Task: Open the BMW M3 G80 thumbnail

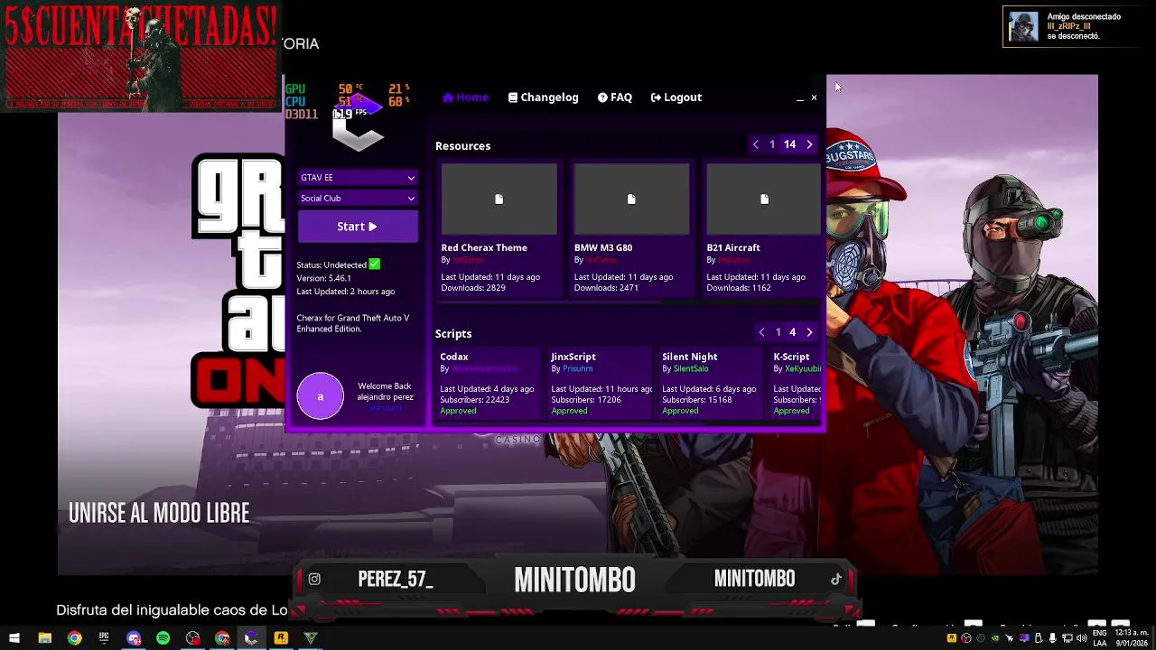Action: (x=631, y=199)
